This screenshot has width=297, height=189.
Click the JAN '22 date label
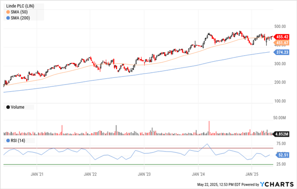(90, 174)
